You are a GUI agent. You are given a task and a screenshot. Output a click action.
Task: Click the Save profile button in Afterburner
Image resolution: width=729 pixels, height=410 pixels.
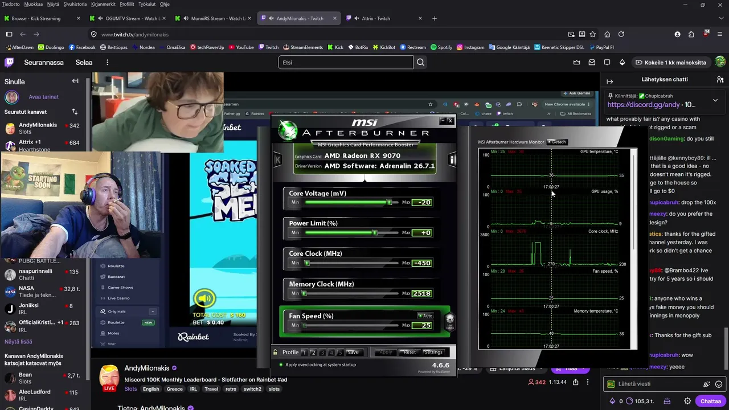point(353,352)
